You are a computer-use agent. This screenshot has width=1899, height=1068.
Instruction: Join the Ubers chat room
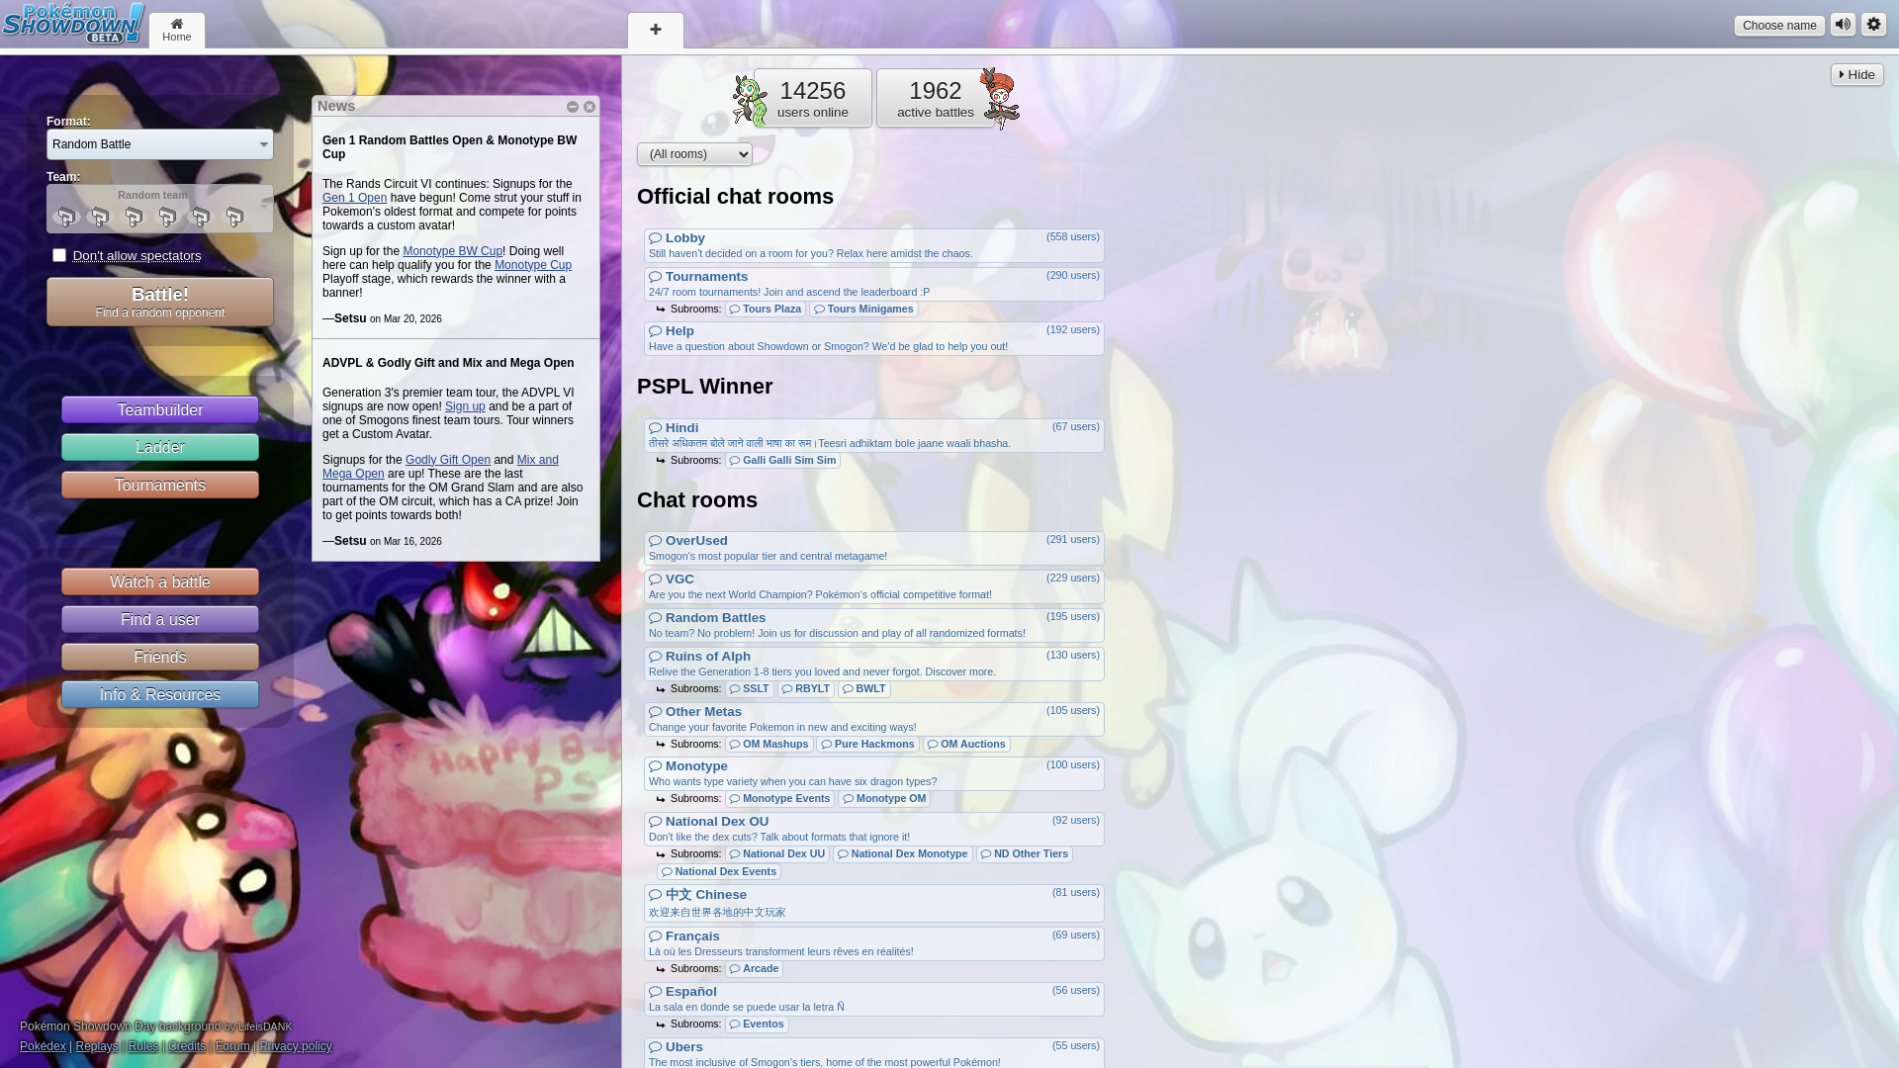(874, 1054)
